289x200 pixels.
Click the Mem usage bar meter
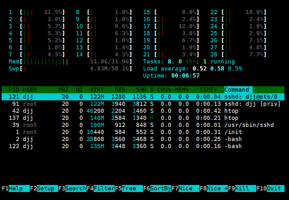[x=70, y=62]
